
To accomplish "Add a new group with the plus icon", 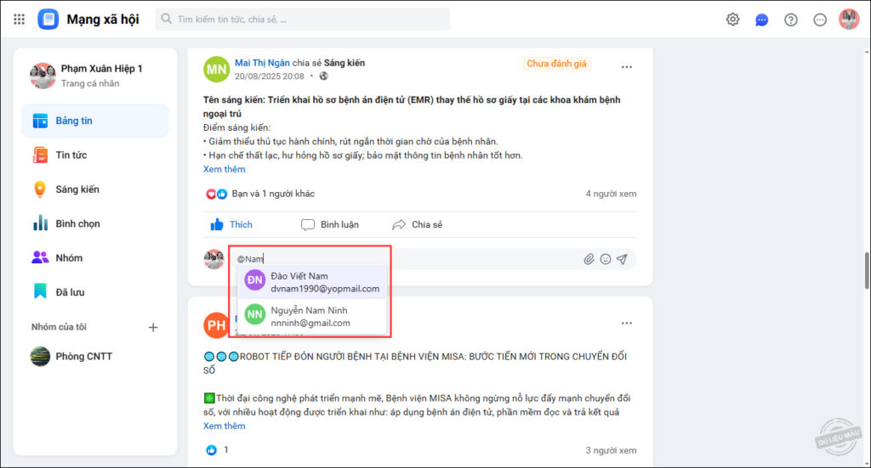I will (x=153, y=327).
